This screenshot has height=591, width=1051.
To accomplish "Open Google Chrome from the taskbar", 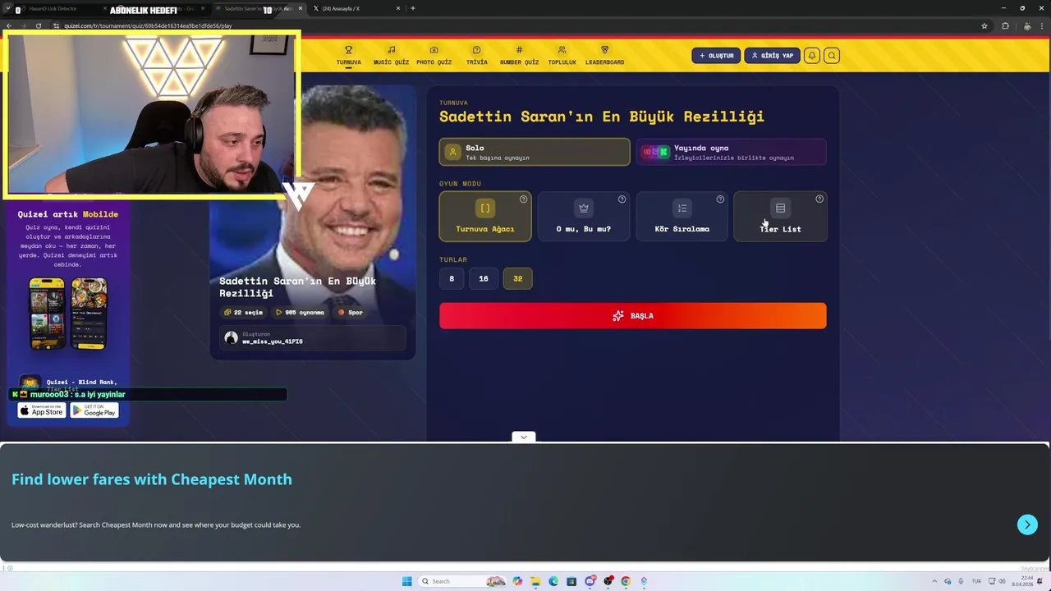I will (626, 581).
